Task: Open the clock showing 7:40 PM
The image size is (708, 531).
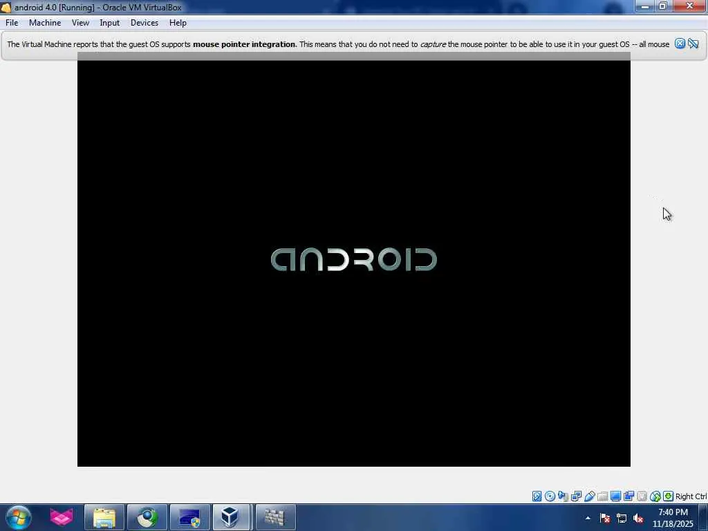Action: pos(673,518)
